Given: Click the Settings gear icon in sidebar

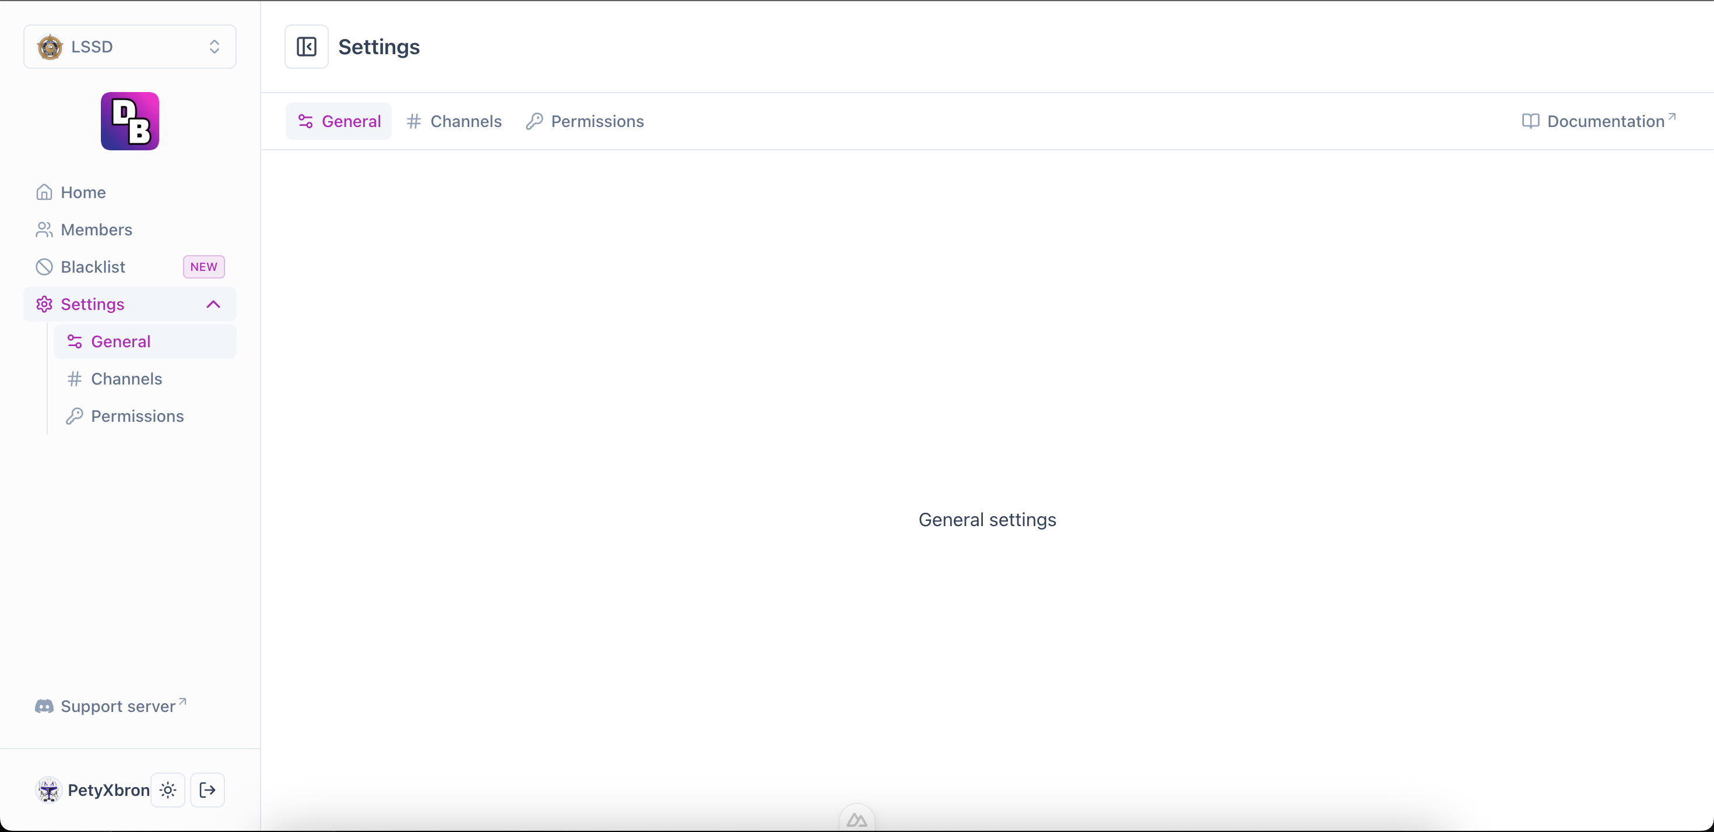Looking at the screenshot, I should tap(44, 304).
